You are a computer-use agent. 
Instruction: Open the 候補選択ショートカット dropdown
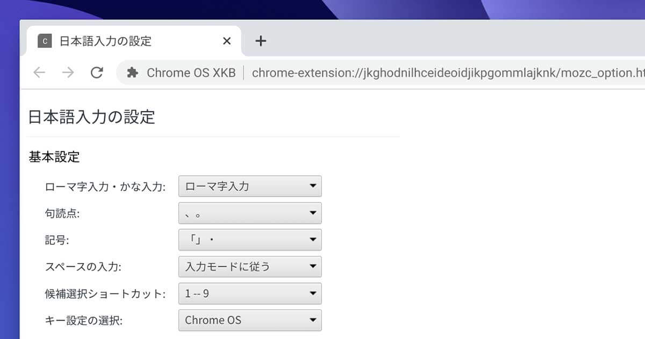coord(250,293)
